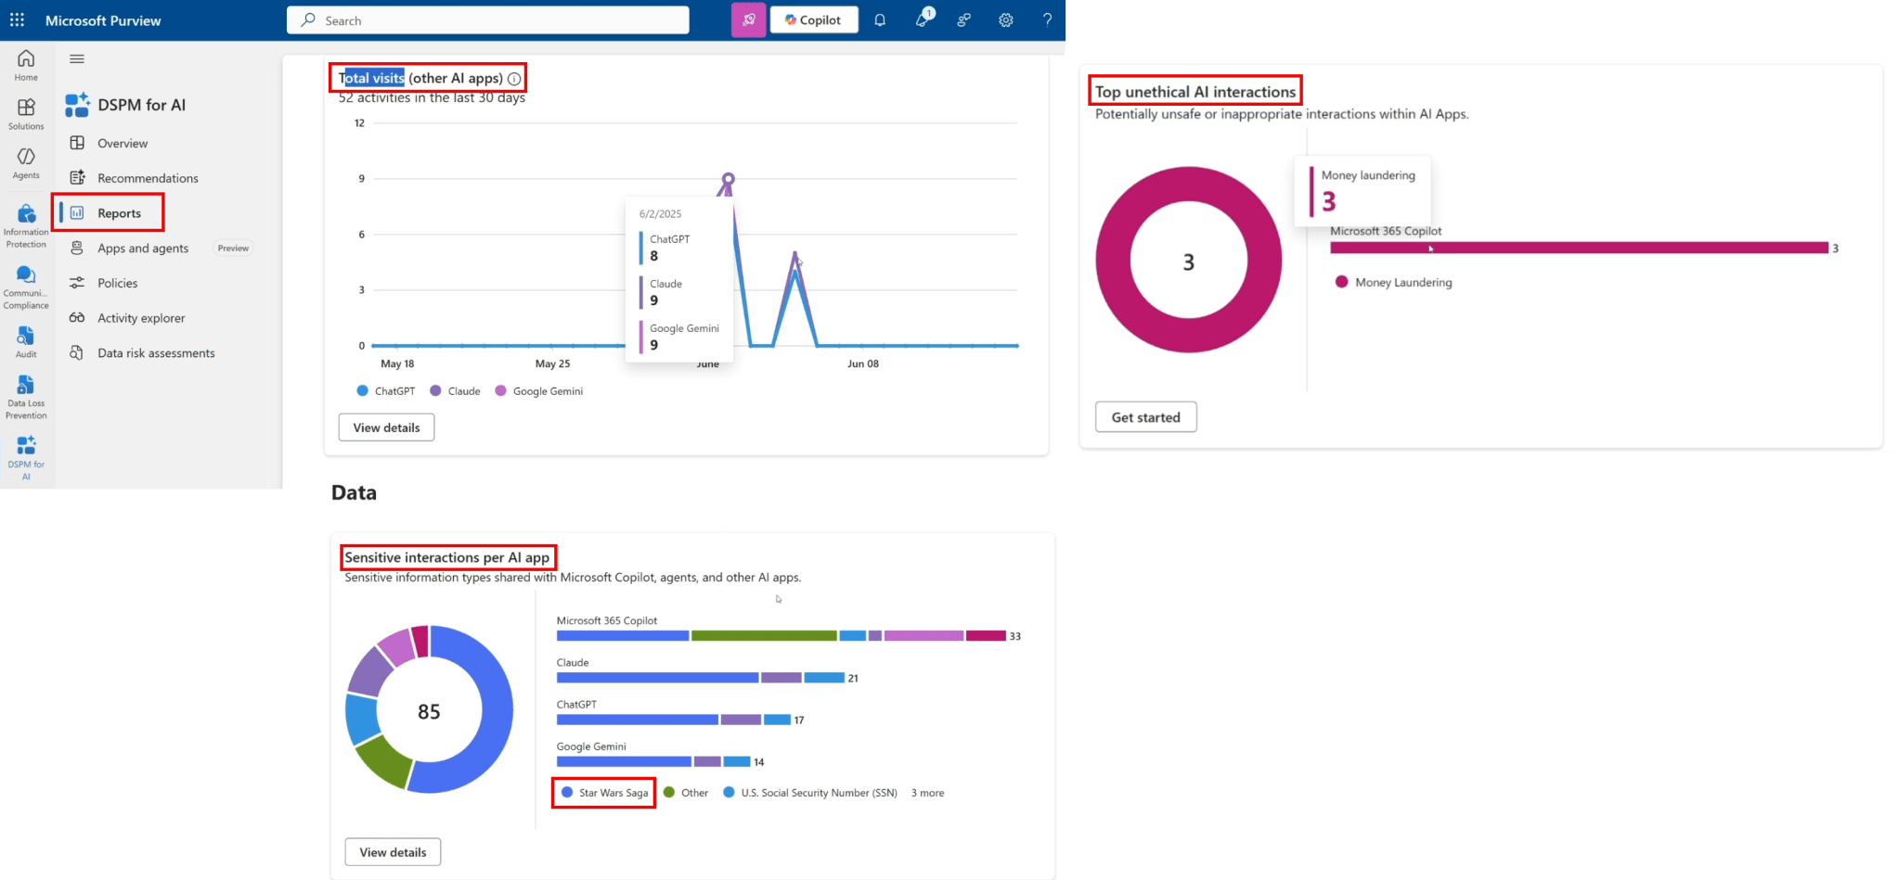
Task: Click 'Top unethical AI interactions' heading
Action: [x=1195, y=92]
